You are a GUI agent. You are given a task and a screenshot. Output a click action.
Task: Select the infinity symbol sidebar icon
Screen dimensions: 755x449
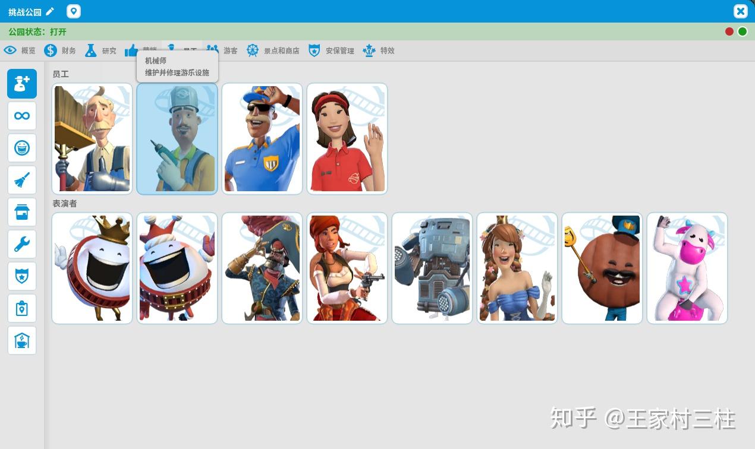(x=22, y=116)
